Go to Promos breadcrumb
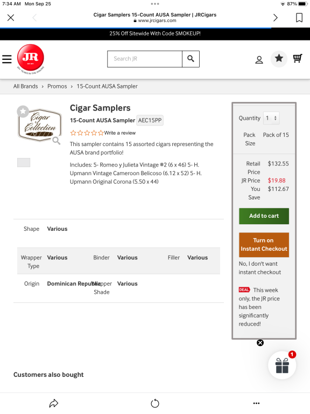The image size is (310, 414). [57, 86]
